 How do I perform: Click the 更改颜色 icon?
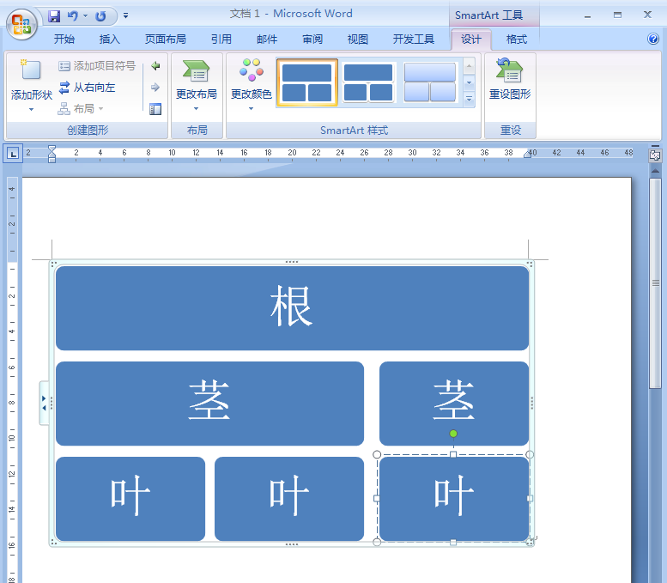pos(252,70)
